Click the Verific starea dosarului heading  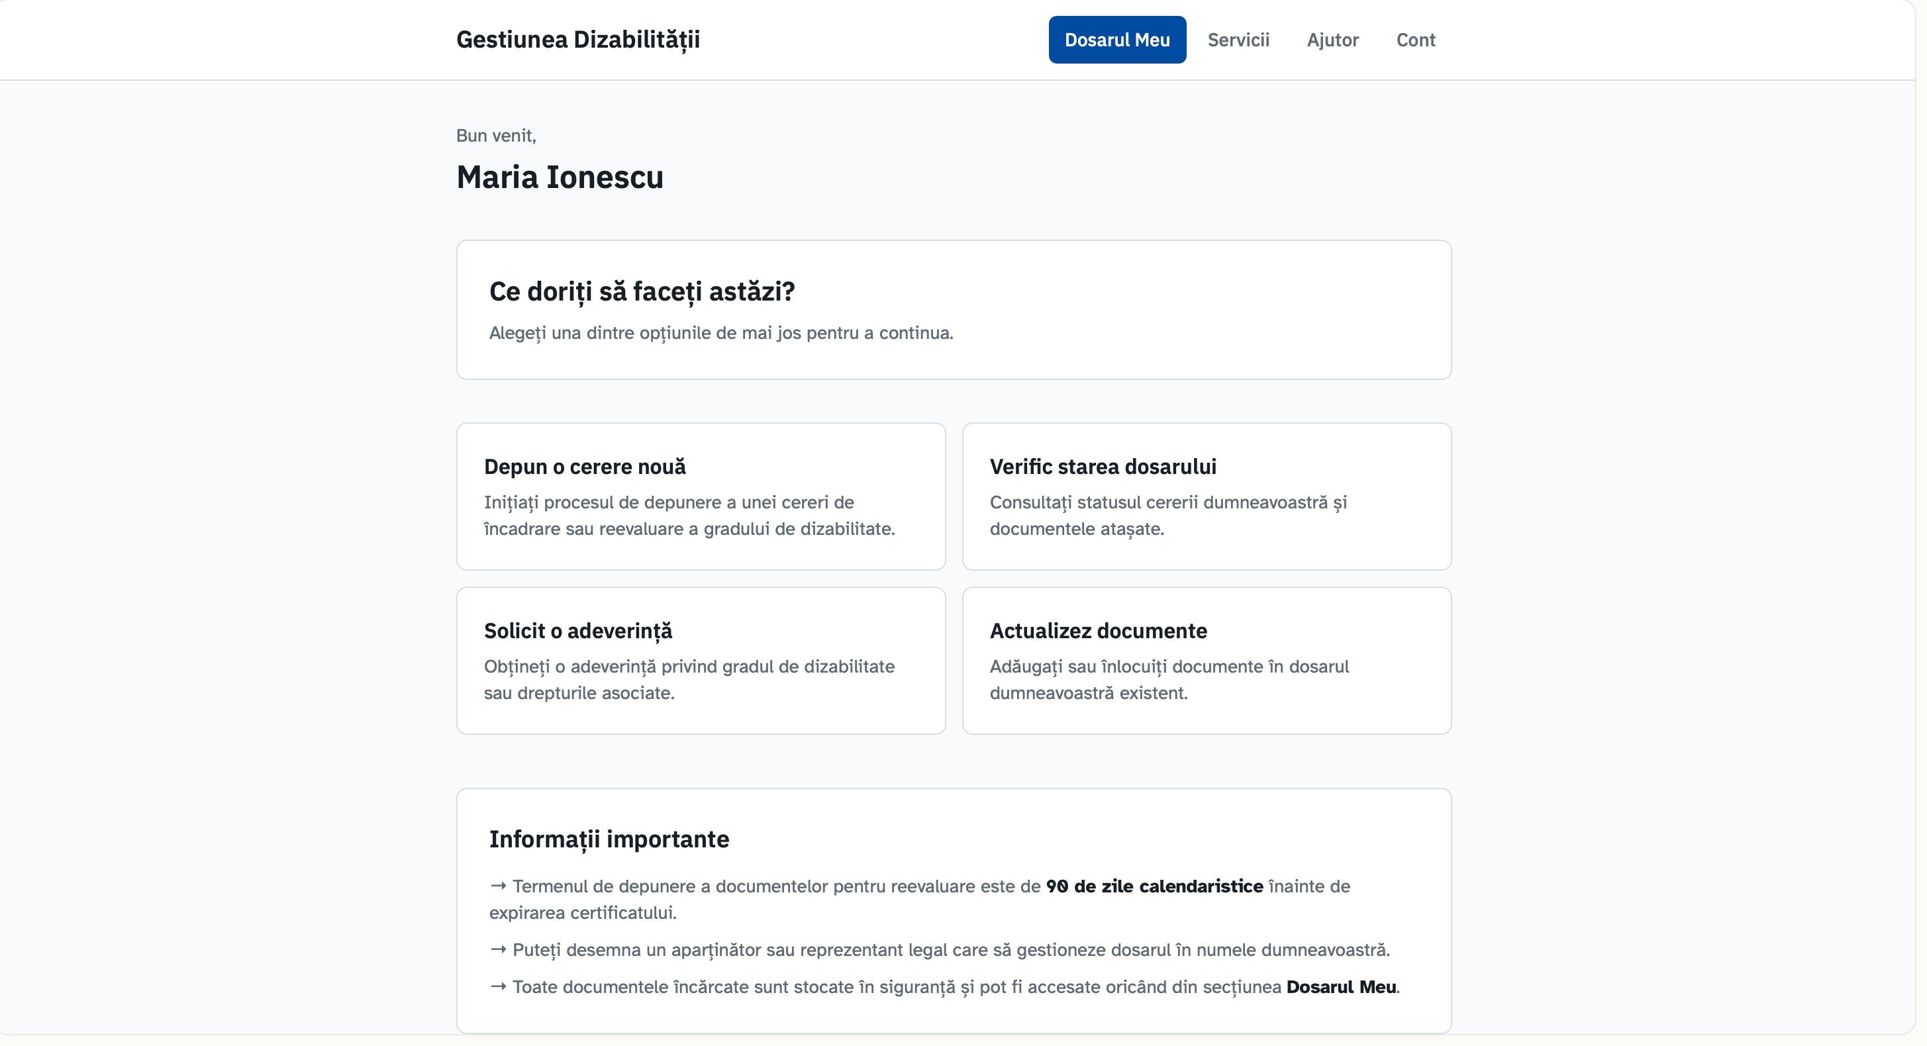(x=1102, y=467)
